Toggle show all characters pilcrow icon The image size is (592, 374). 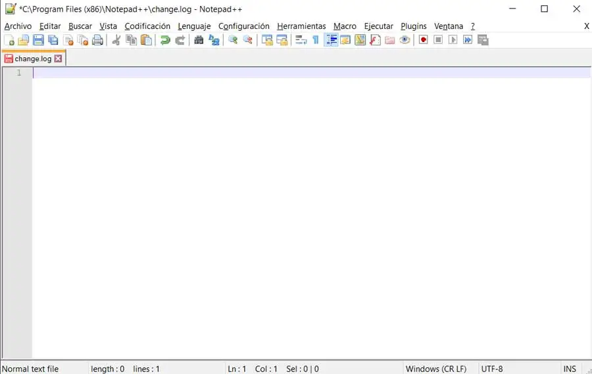316,40
